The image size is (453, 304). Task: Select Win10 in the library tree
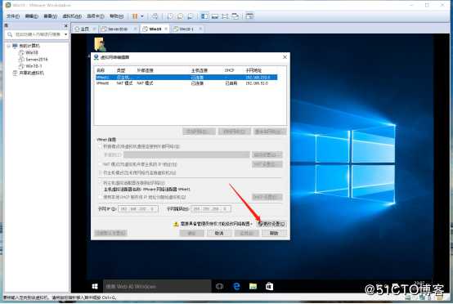(x=32, y=52)
